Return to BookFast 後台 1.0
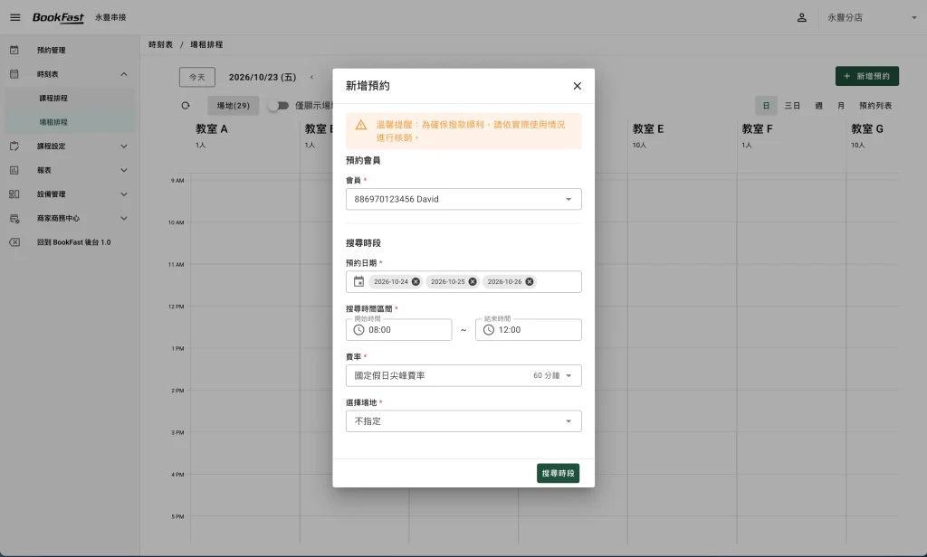927x557 pixels. (x=70, y=242)
